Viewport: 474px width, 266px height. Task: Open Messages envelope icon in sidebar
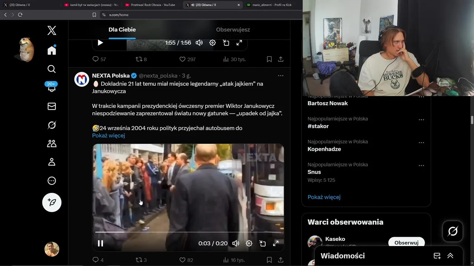pos(52,106)
